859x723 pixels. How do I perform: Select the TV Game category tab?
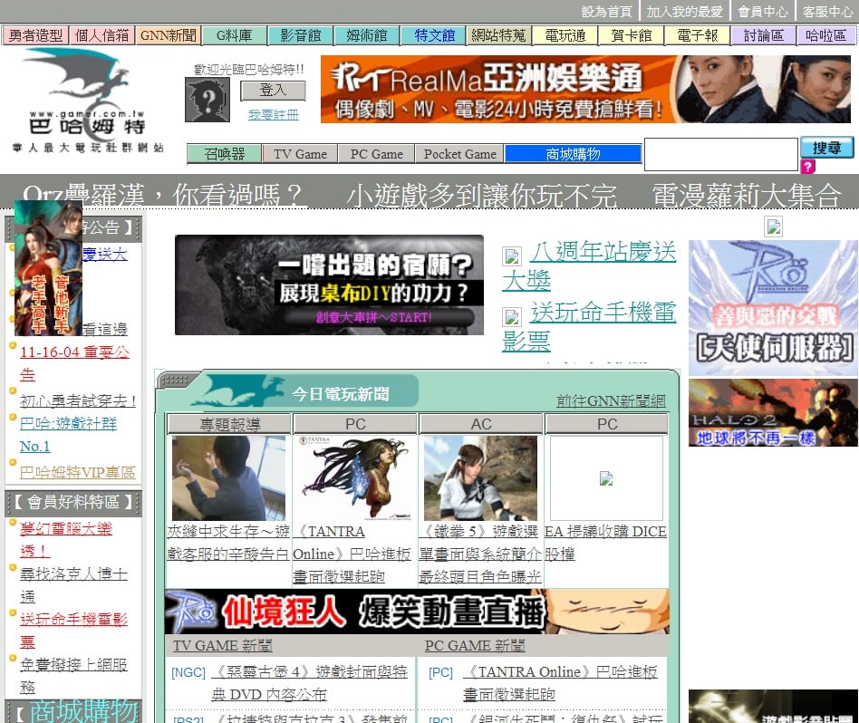[x=300, y=154]
